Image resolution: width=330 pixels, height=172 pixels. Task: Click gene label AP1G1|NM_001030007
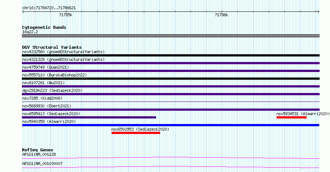point(42,164)
